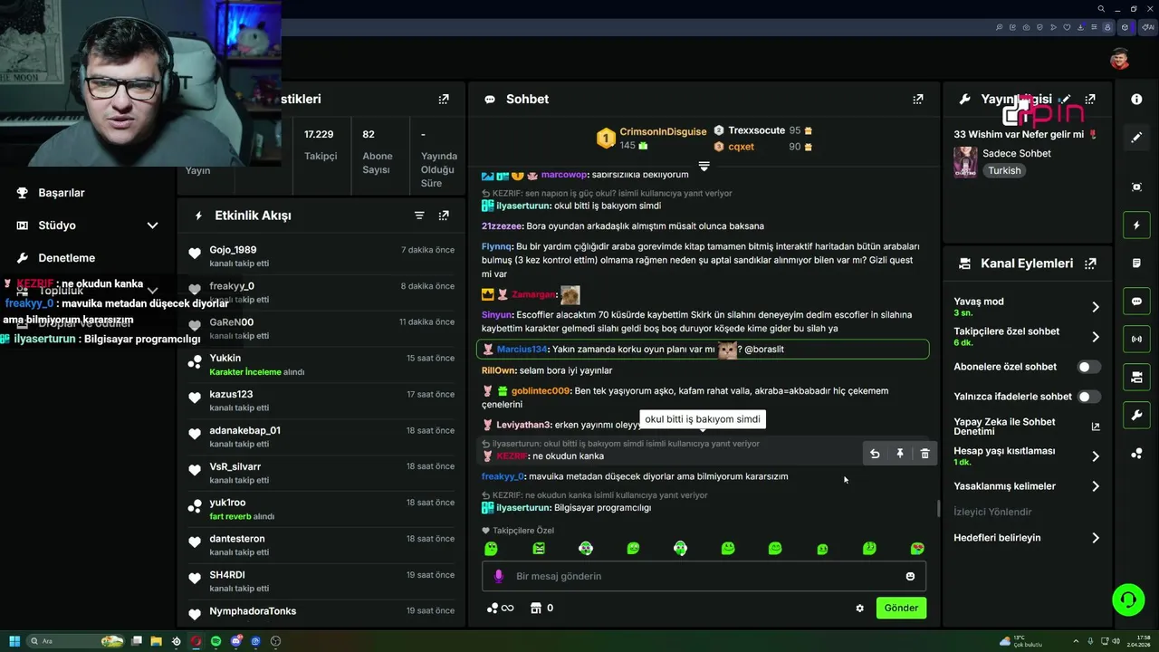Open OBS Studio from the taskbar
The image size is (1159, 652).
(x=275, y=641)
